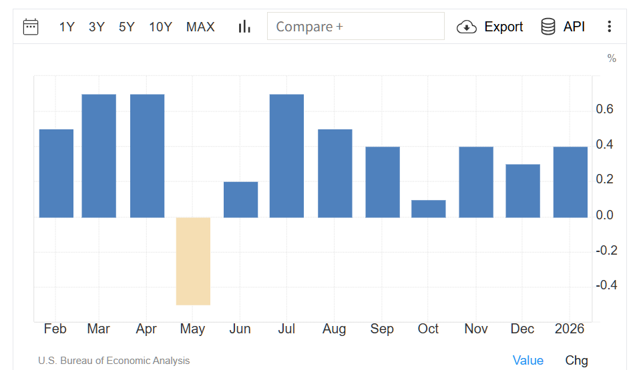Open the three-dot more options menu
Viewport: 631px width, 370px height.
coord(609,27)
